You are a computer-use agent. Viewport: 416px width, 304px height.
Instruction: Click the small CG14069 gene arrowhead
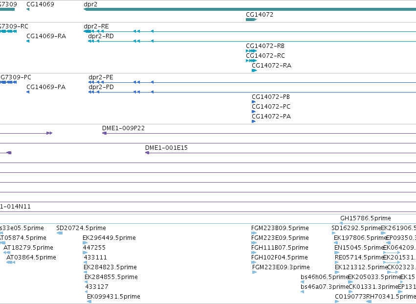click(28, 9)
